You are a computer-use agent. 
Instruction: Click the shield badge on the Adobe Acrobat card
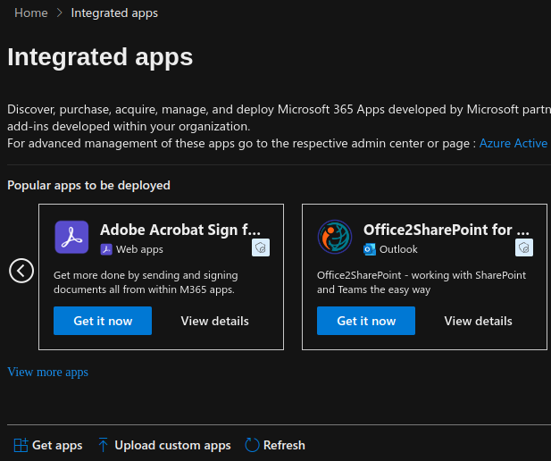pyautogui.click(x=261, y=247)
